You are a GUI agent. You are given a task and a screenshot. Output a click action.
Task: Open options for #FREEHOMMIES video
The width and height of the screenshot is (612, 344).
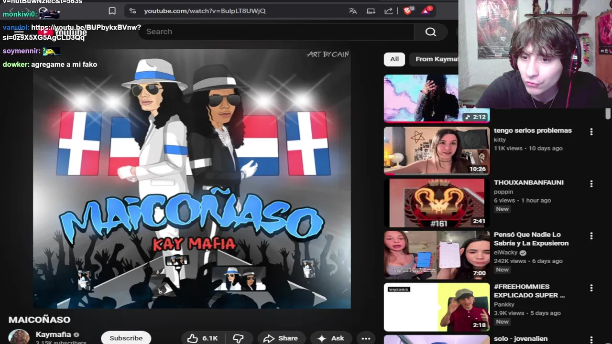click(591, 288)
